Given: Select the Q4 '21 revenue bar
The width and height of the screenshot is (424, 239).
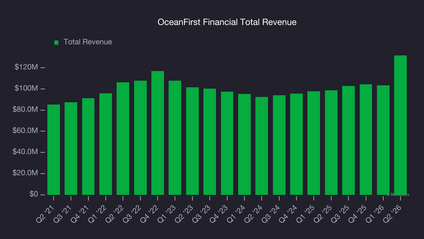Looking at the screenshot, I should pos(88,146).
